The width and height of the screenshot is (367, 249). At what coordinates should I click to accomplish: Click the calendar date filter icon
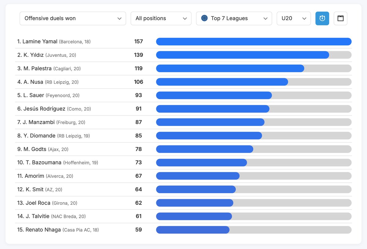coord(340,18)
